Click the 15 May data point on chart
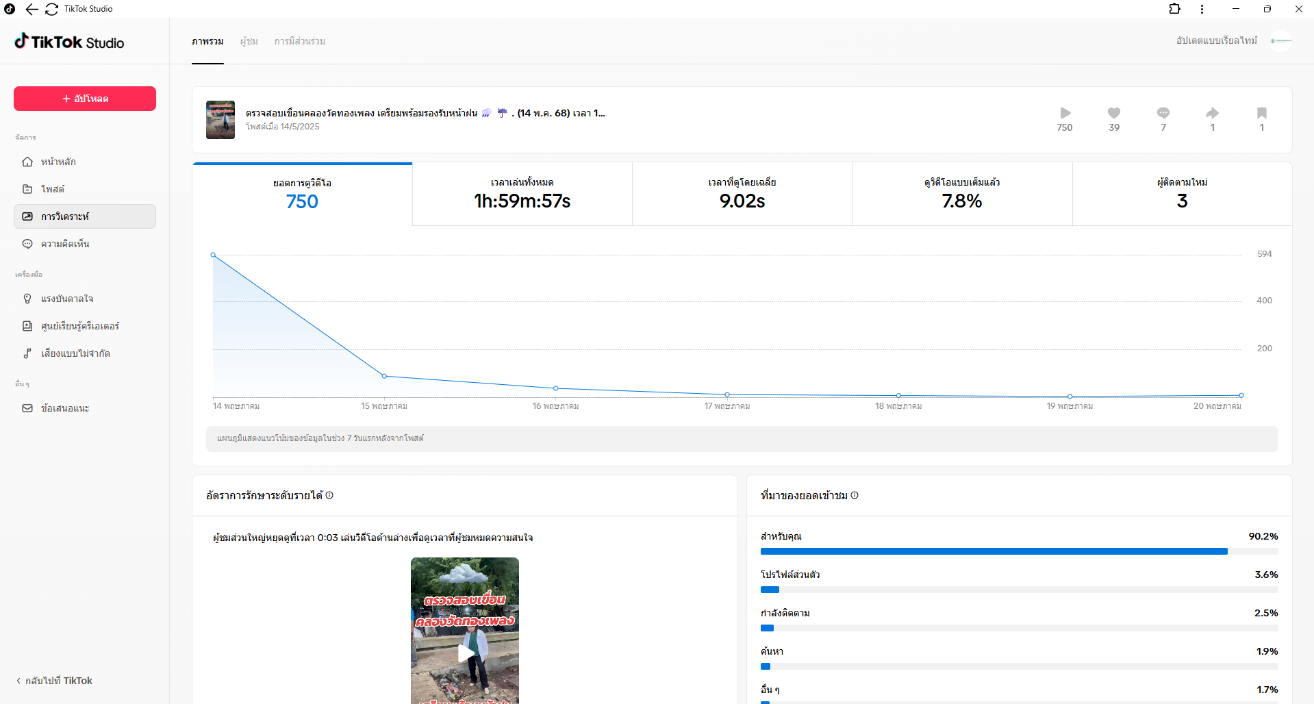Viewport: 1314px width, 704px height. pyautogui.click(x=384, y=376)
